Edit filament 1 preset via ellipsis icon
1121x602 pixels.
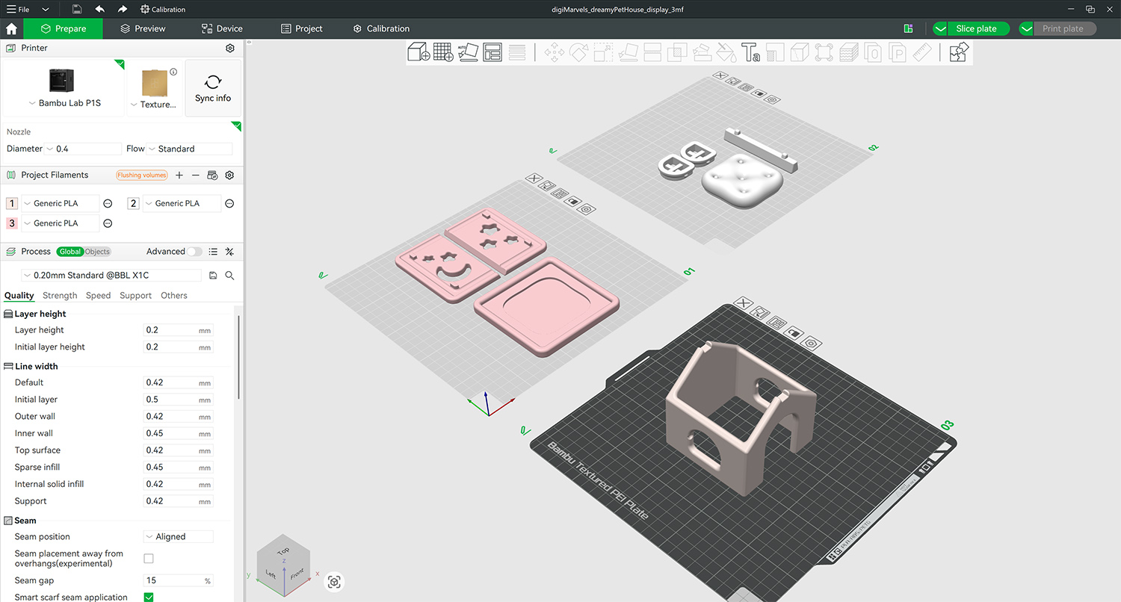click(x=108, y=203)
